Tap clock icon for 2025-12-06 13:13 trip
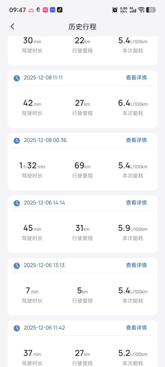This screenshot has width=165, height=367. (x=17, y=265)
